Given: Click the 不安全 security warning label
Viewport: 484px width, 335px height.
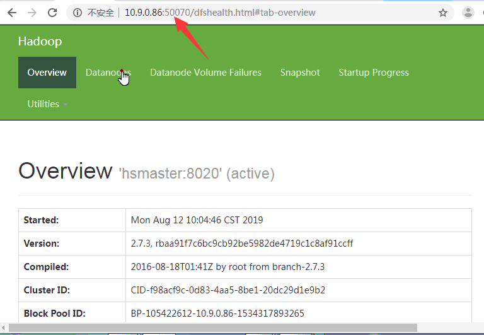Looking at the screenshot, I should coord(100,13).
